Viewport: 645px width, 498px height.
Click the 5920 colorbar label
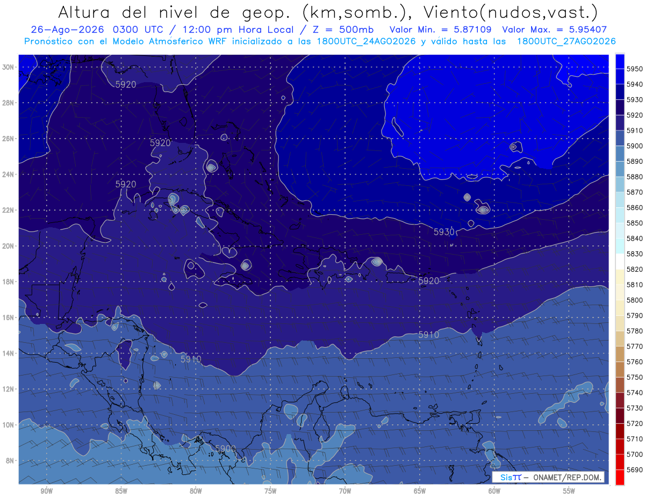635,115
